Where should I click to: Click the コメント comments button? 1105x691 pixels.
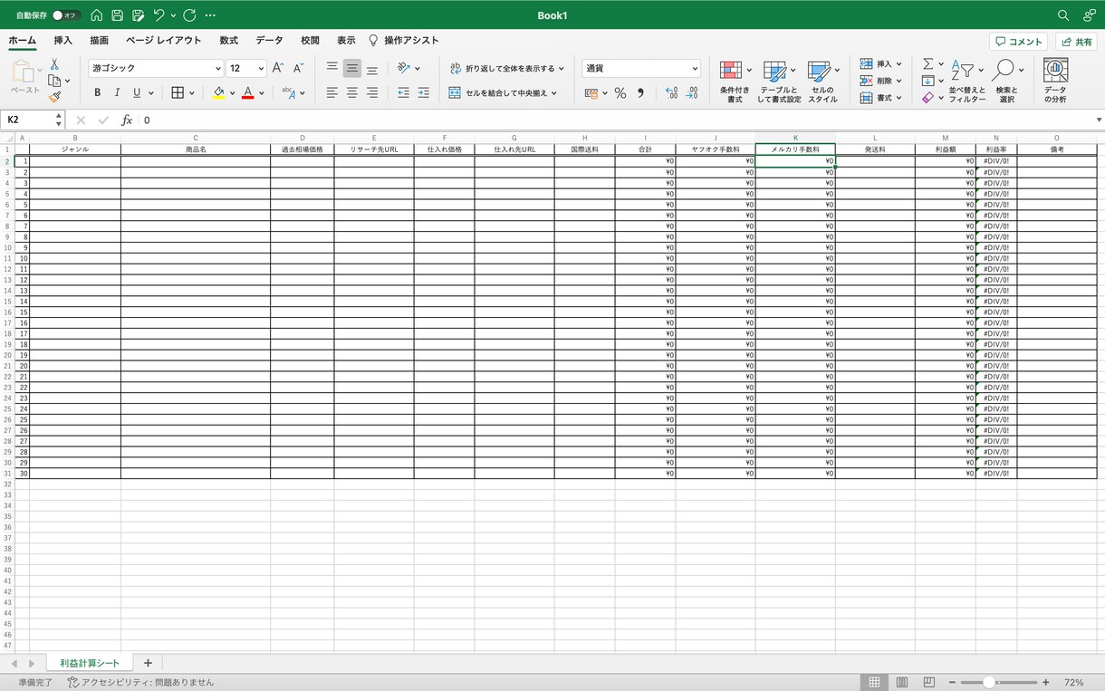click(x=1019, y=42)
